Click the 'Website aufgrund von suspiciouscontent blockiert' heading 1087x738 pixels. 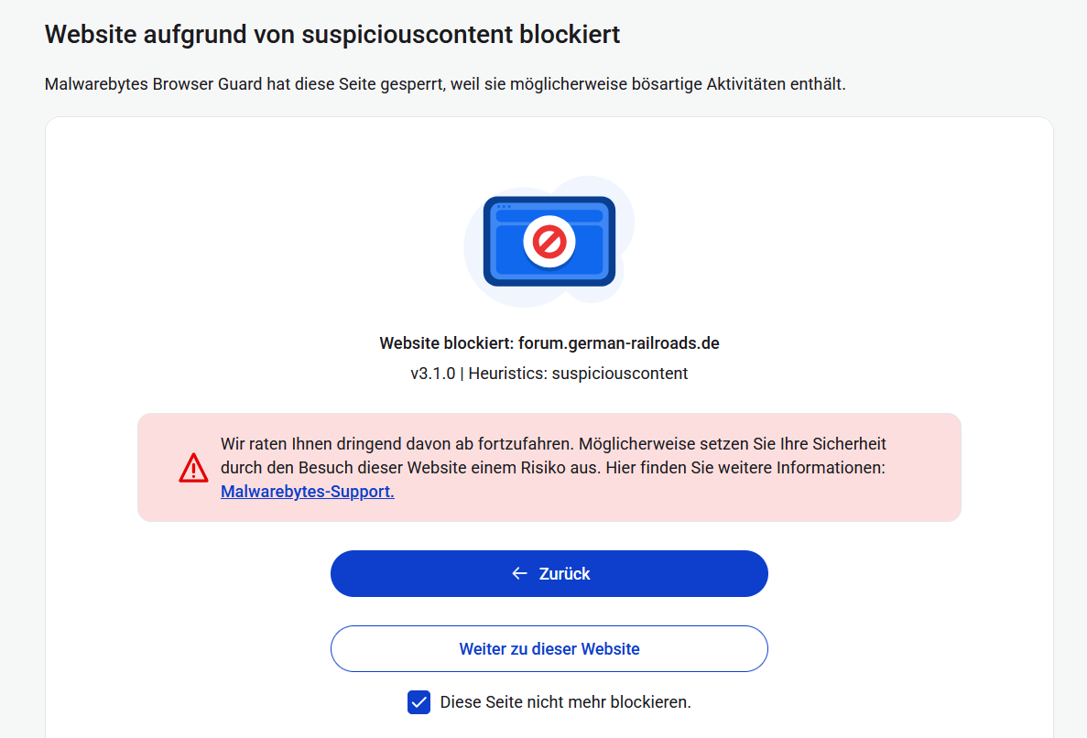(332, 35)
